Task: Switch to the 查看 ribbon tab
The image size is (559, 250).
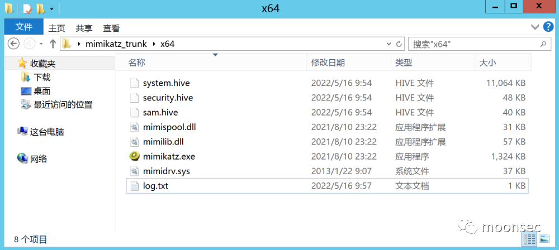Action: tap(111, 28)
